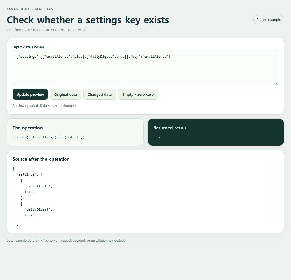Click the 'true' value under dailyDigest
Screen dimensions: 291x280
pyautogui.click(x=29, y=215)
